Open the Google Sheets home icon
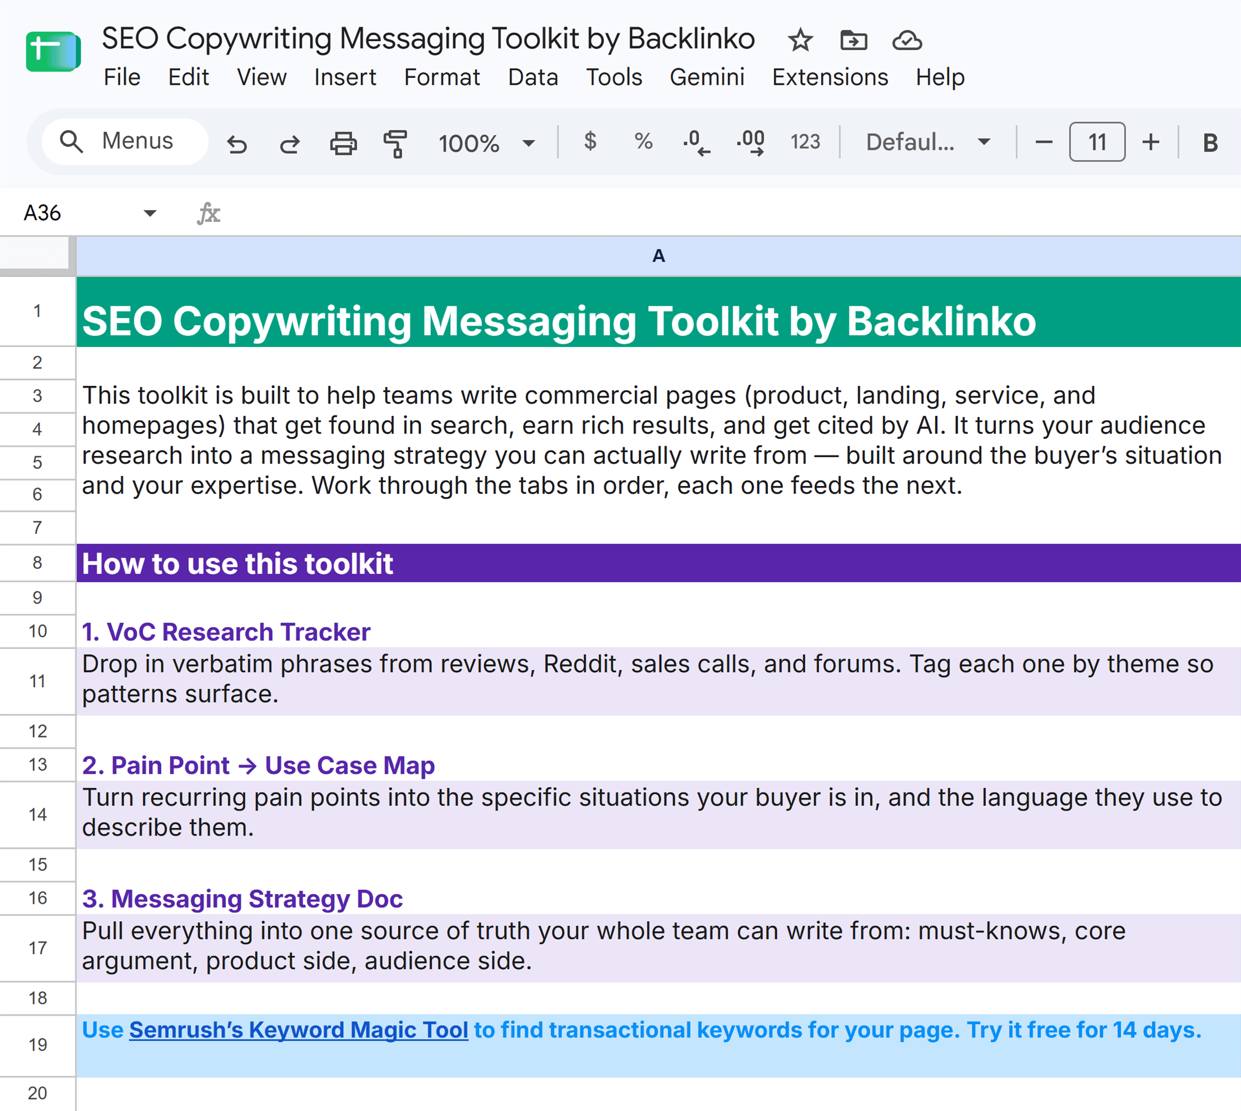The image size is (1241, 1111). point(53,52)
